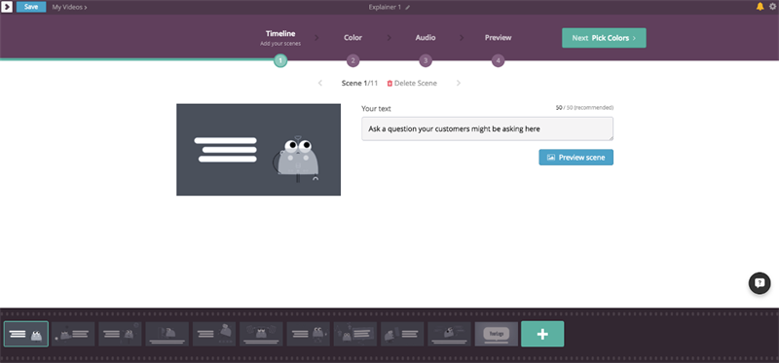The height and width of the screenshot is (363, 779).
Task: Select fourth scene thumbnail in filmstrip
Action: pos(167,334)
